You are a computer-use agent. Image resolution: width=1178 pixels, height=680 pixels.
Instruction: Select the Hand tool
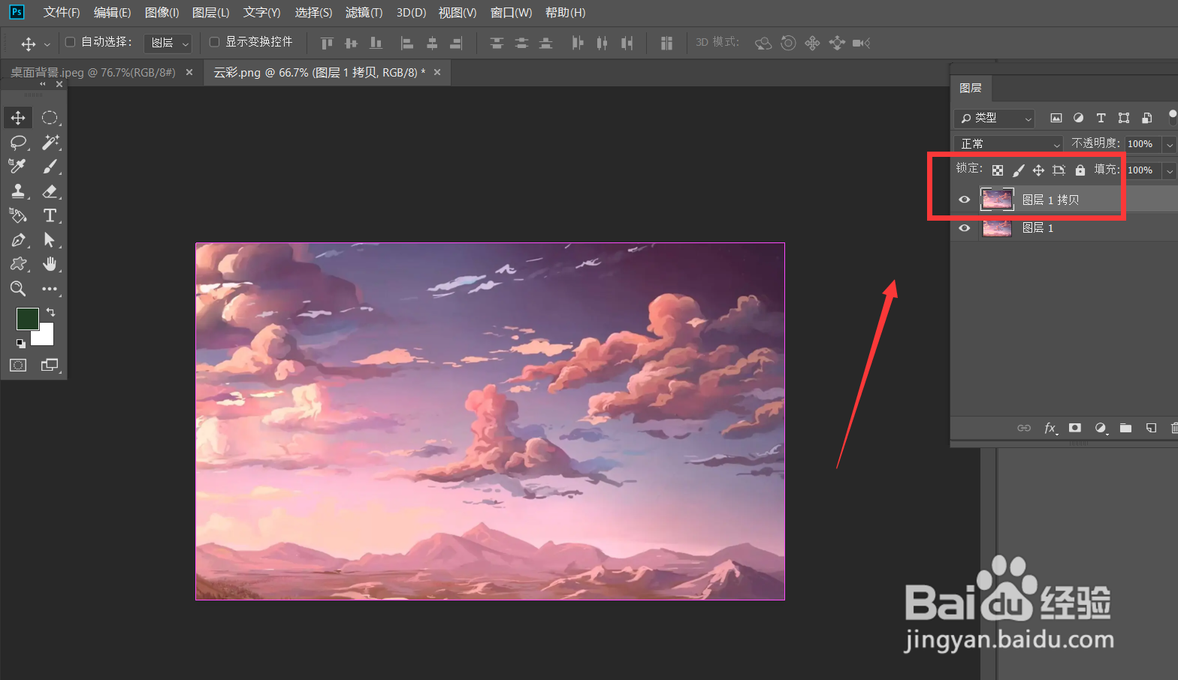coord(50,264)
